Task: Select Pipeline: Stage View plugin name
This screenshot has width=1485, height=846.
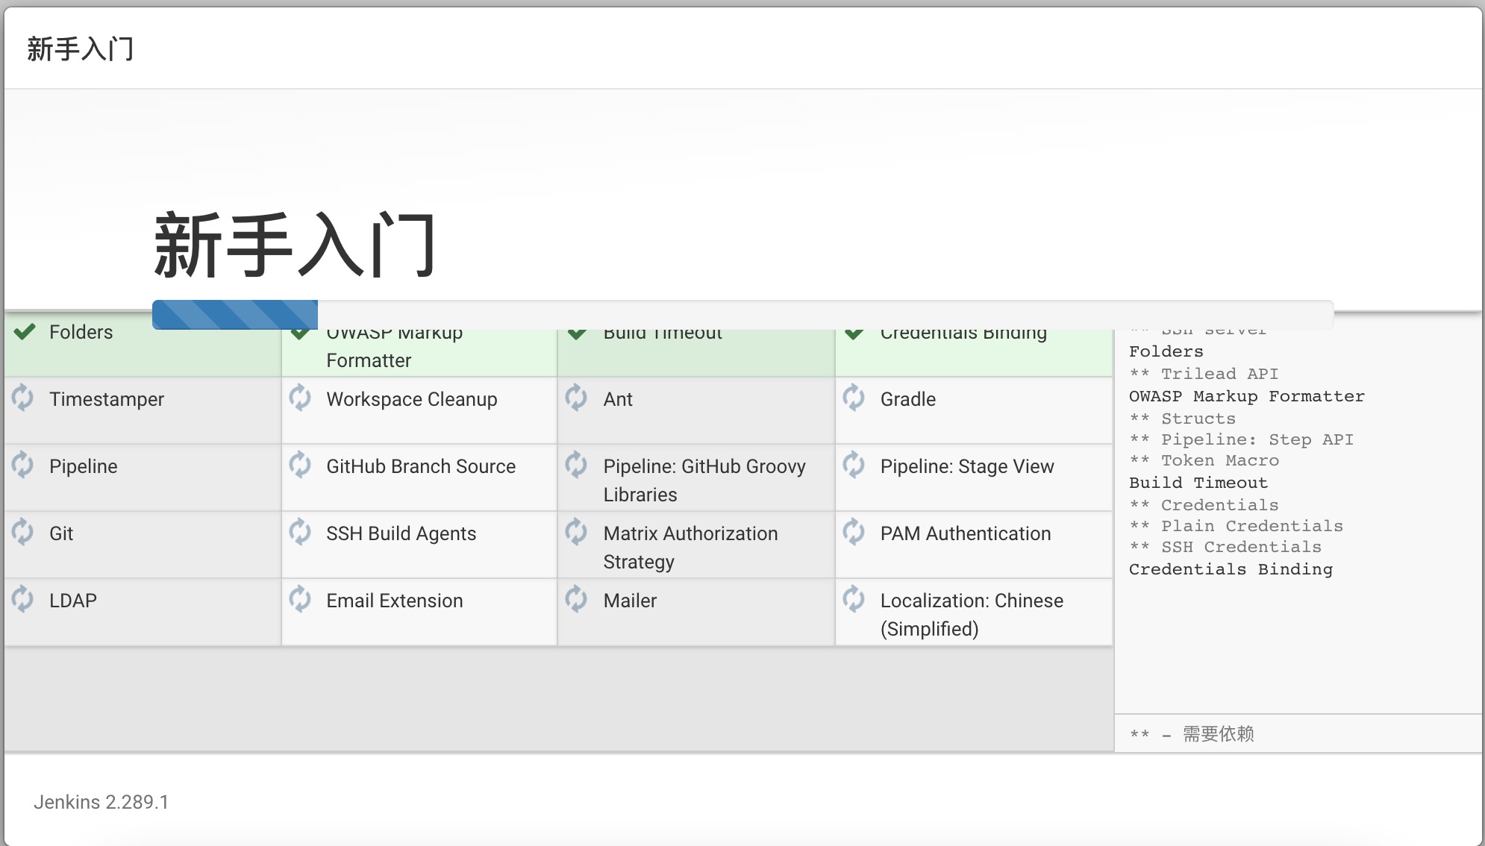Action: pyautogui.click(x=967, y=466)
